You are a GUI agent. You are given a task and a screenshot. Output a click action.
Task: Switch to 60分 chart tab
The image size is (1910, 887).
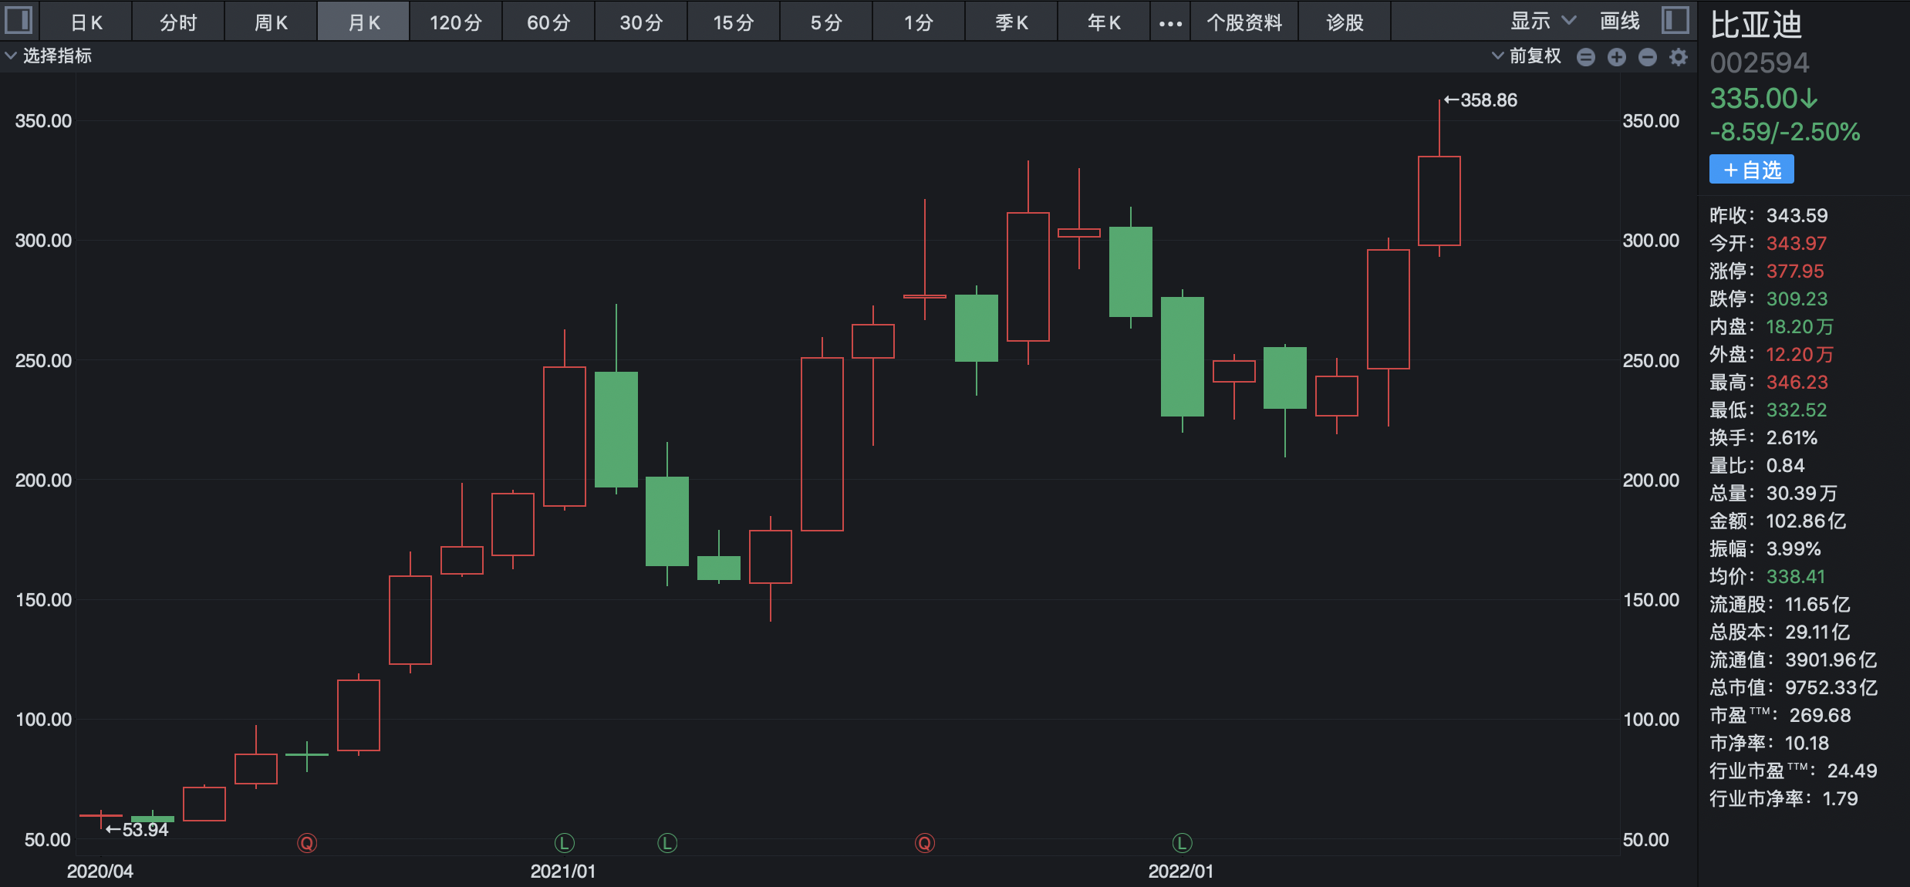pyautogui.click(x=548, y=22)
